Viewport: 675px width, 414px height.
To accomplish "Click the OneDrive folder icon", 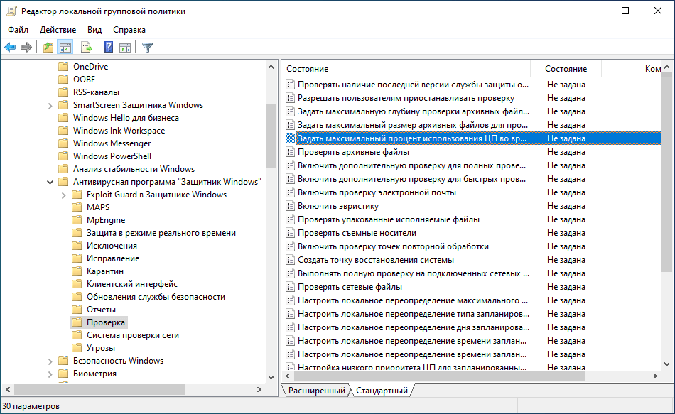I will [63, 66].
